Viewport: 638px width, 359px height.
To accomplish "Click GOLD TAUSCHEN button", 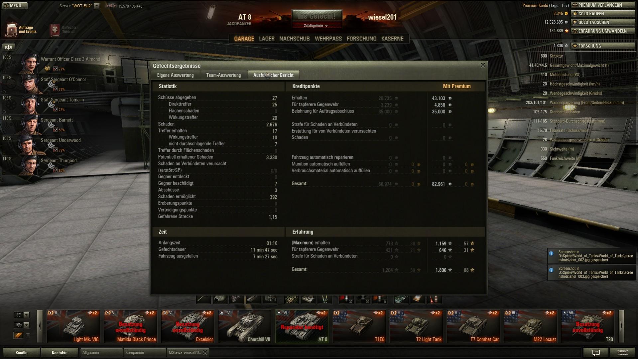I will pyautogui.click(x=603, y=22).
